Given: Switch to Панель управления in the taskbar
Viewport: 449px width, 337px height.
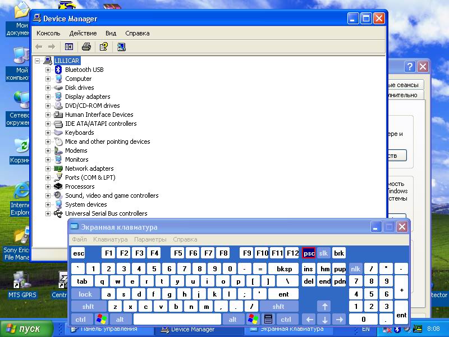Looking at the screenshot, I should click(108, 329).
